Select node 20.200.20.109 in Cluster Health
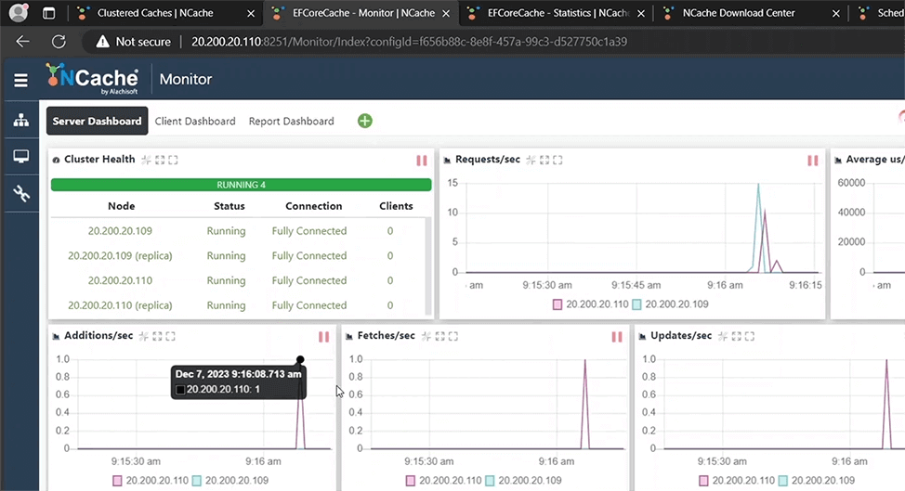 coord(120,231)
